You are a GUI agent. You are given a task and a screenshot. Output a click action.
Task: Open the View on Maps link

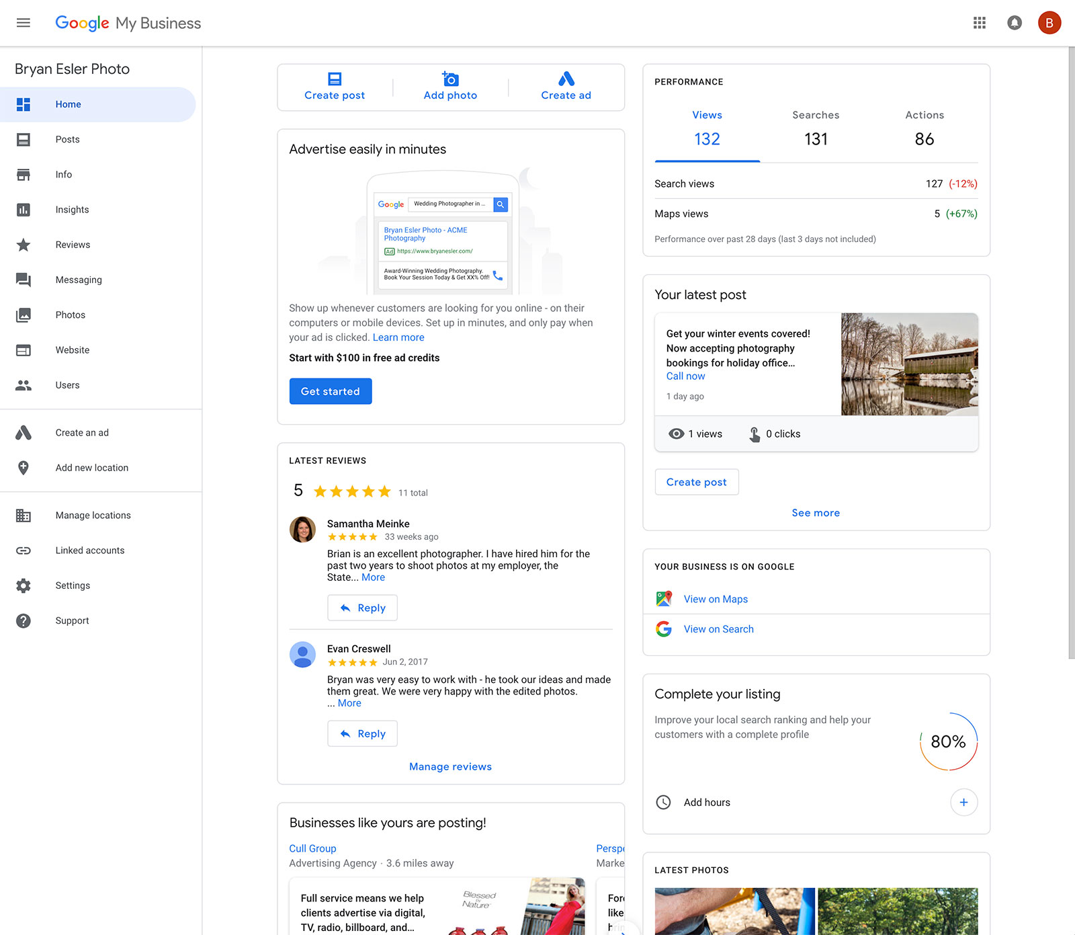coord(716,599)
